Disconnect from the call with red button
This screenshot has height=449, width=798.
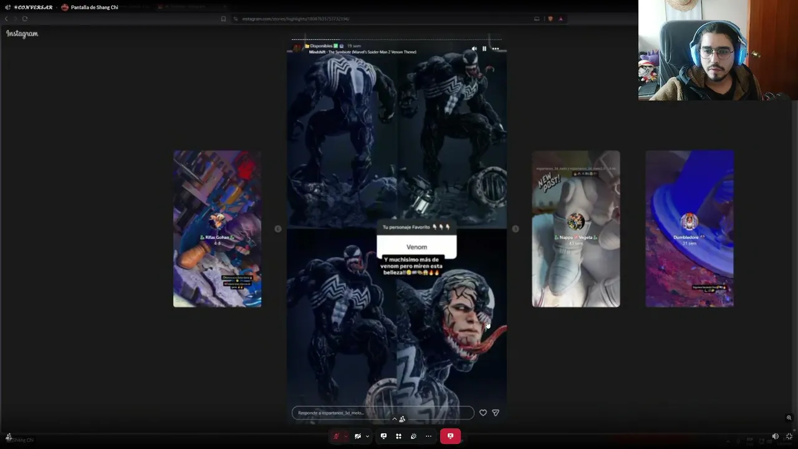coord(450,436)
